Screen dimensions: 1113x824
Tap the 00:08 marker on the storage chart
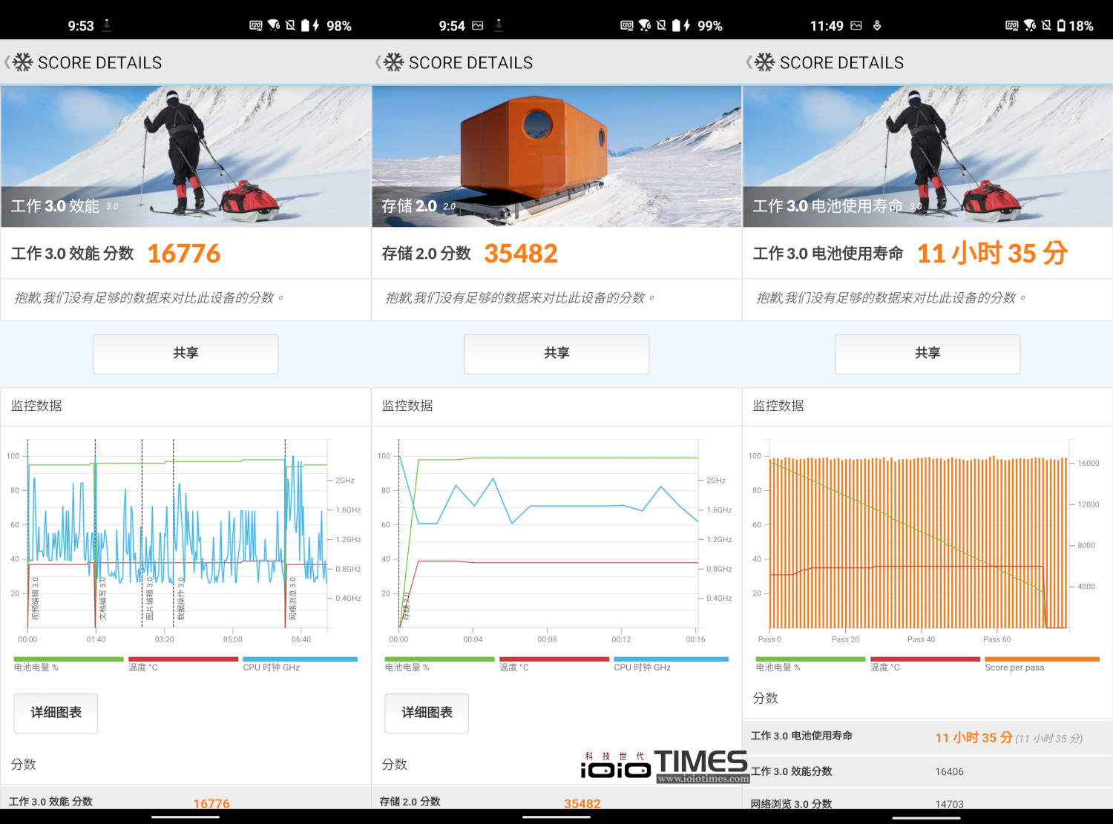[x=547, y=639]
